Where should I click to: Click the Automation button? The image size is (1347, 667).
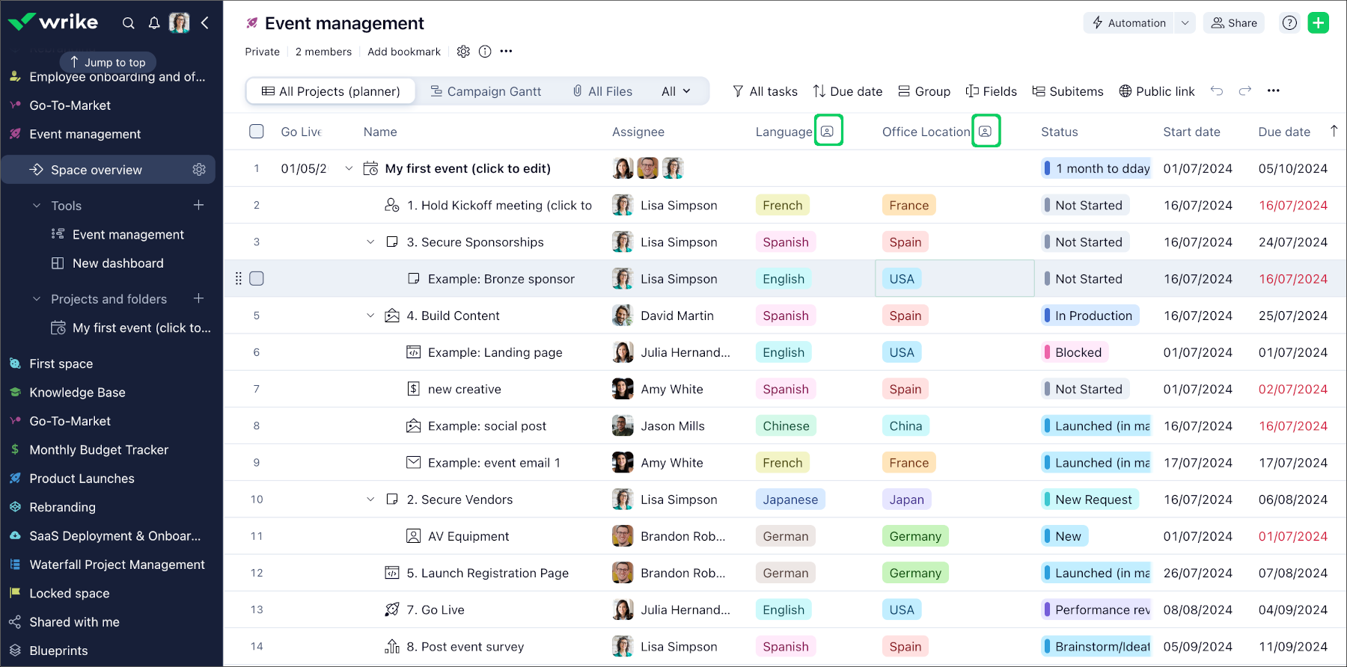coord(1129,23)
